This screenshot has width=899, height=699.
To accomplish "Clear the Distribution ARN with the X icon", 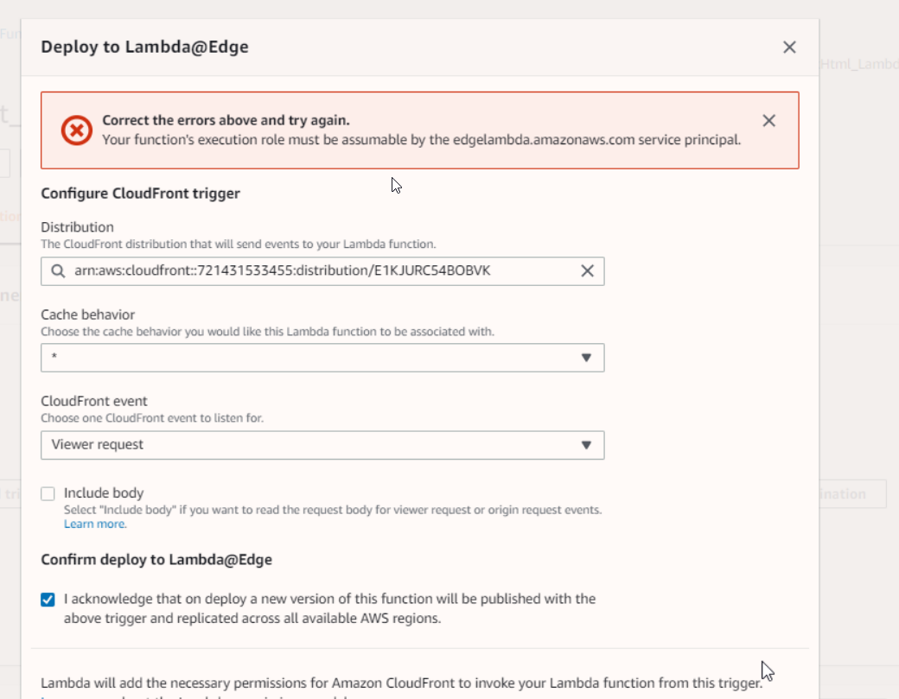I will (x=587, y=271).
